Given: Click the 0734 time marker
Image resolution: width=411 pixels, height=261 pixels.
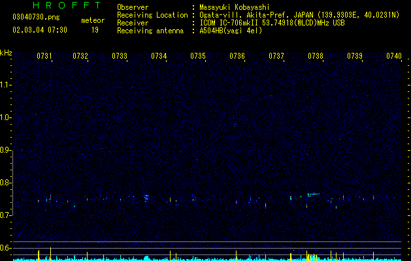Looking at the screenshot, I should tap(159, 56).
